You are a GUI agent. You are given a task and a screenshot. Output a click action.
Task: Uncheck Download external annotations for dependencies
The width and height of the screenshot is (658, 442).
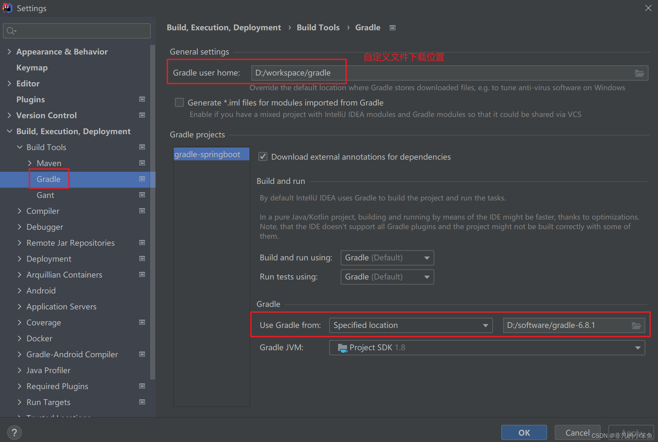coord(263,157)
